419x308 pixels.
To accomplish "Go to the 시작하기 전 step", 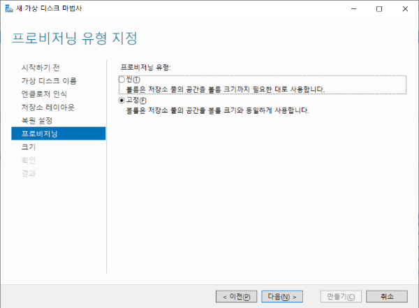I will 41,67.
